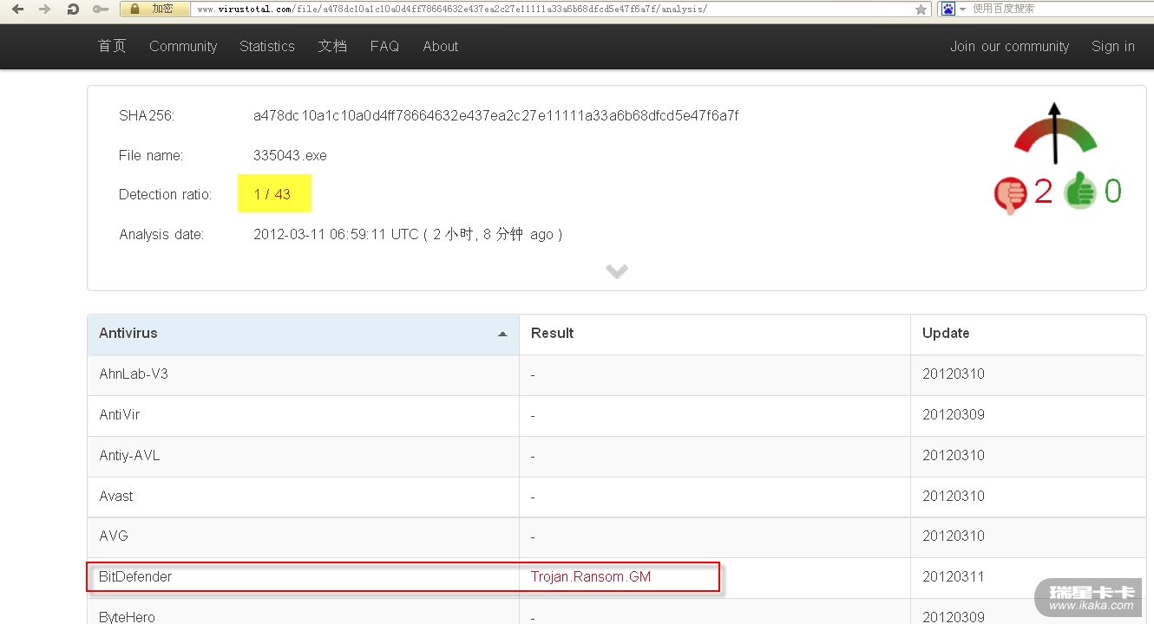Viewport: 1154px width, 624px height.
Task: Open the Community menu item
Action: 183,46
